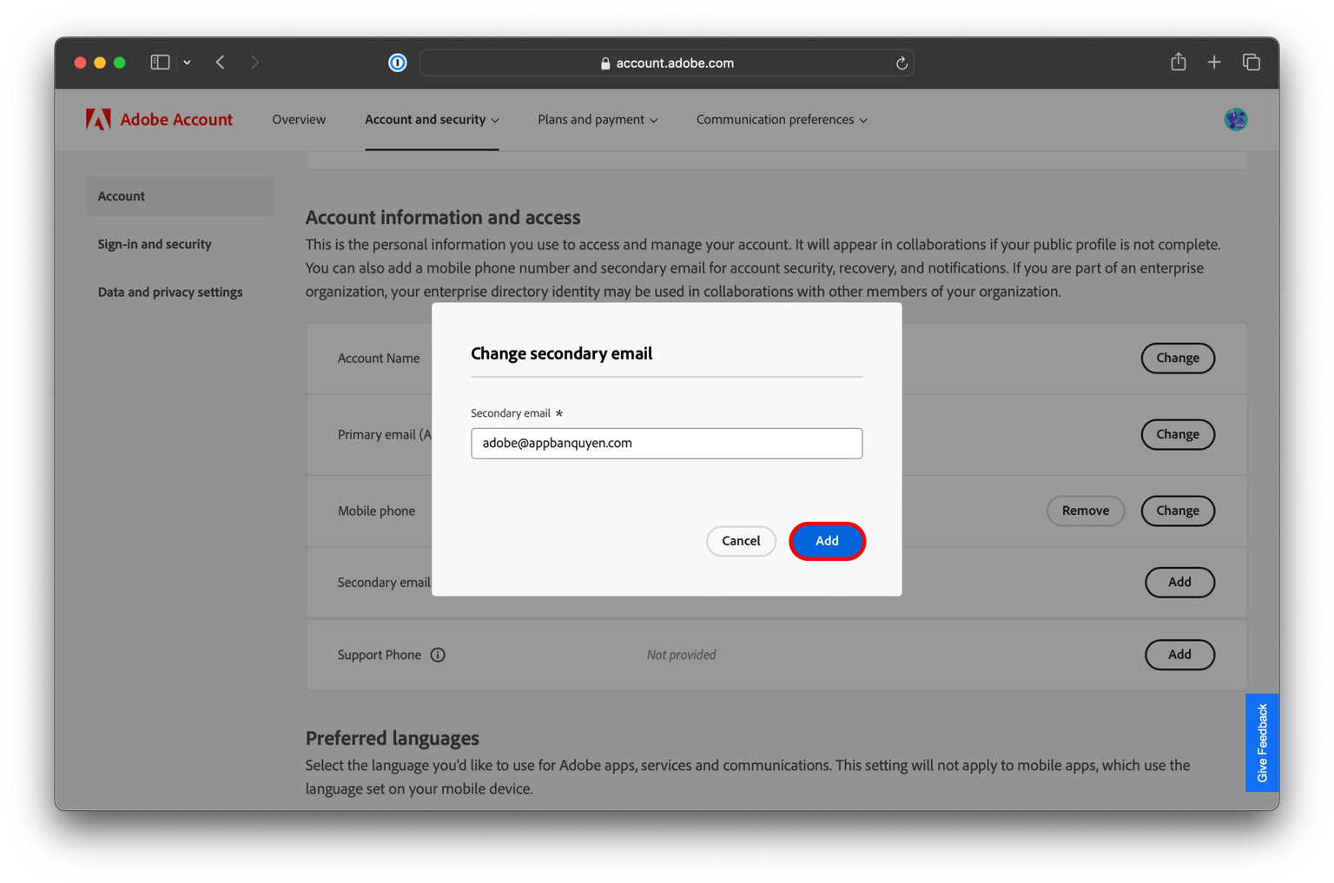
Task: Open Data and privacy settings
Action: (170, 292)
